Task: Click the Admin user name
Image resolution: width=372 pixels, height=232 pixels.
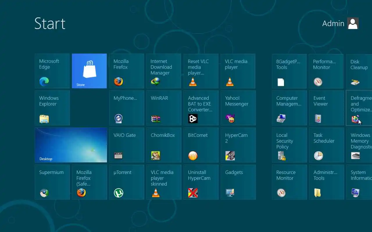Action: (x=333, y=23)
